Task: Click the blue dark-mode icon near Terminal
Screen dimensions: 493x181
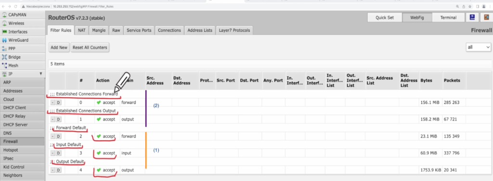Action: point(472,18)
